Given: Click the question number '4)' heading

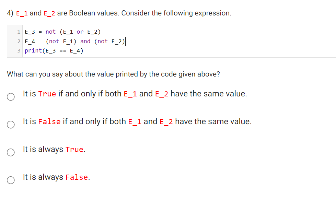Looking at the screenshot, I should click(x=9, y=13).
